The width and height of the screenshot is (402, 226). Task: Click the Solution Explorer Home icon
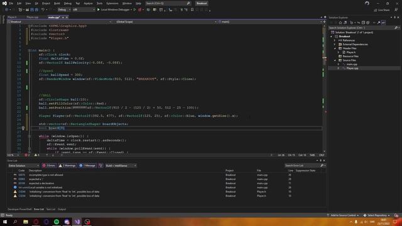340,23
